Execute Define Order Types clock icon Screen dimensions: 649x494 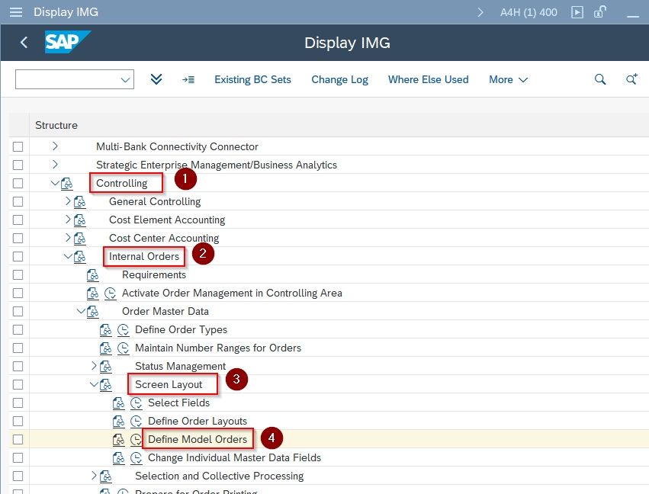[x=123, y=330]
